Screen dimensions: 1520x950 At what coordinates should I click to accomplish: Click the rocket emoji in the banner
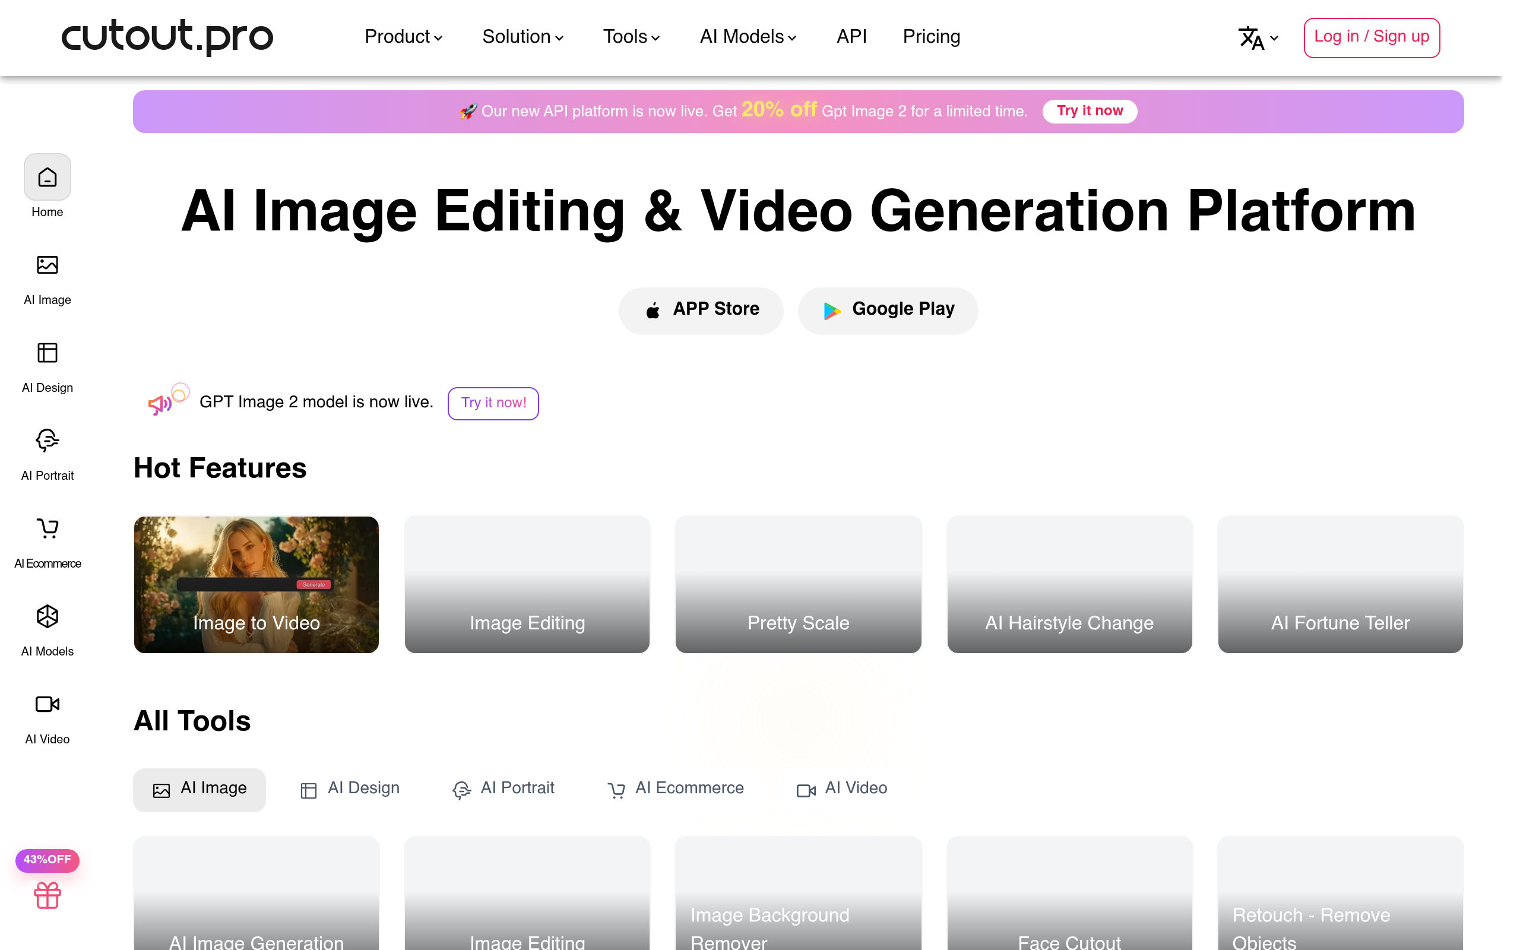click(x=468, y=111)
